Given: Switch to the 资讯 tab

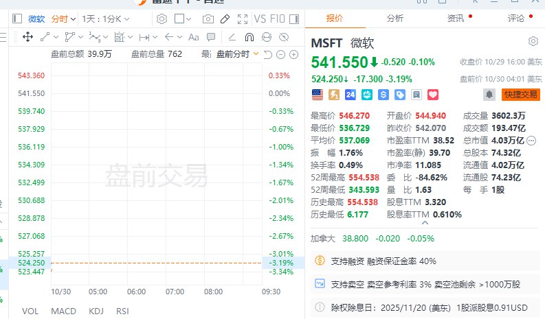Looking at the screenshot, I should click(456, 19).
